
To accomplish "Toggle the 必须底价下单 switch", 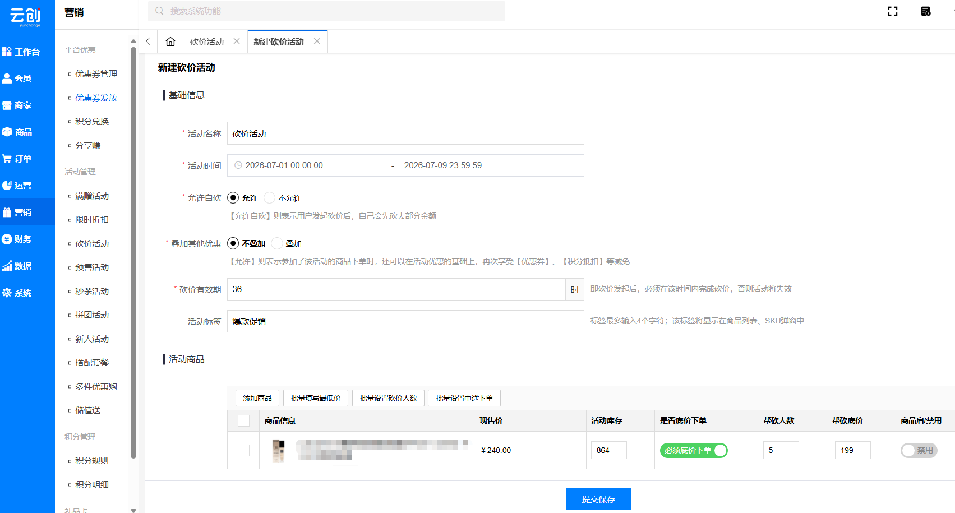I will click(694, 450).
